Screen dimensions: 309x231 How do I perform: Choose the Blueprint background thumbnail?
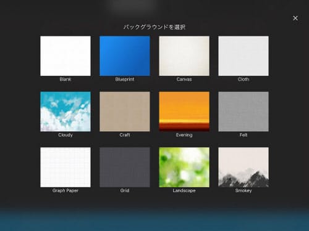(x=125, y=56)
